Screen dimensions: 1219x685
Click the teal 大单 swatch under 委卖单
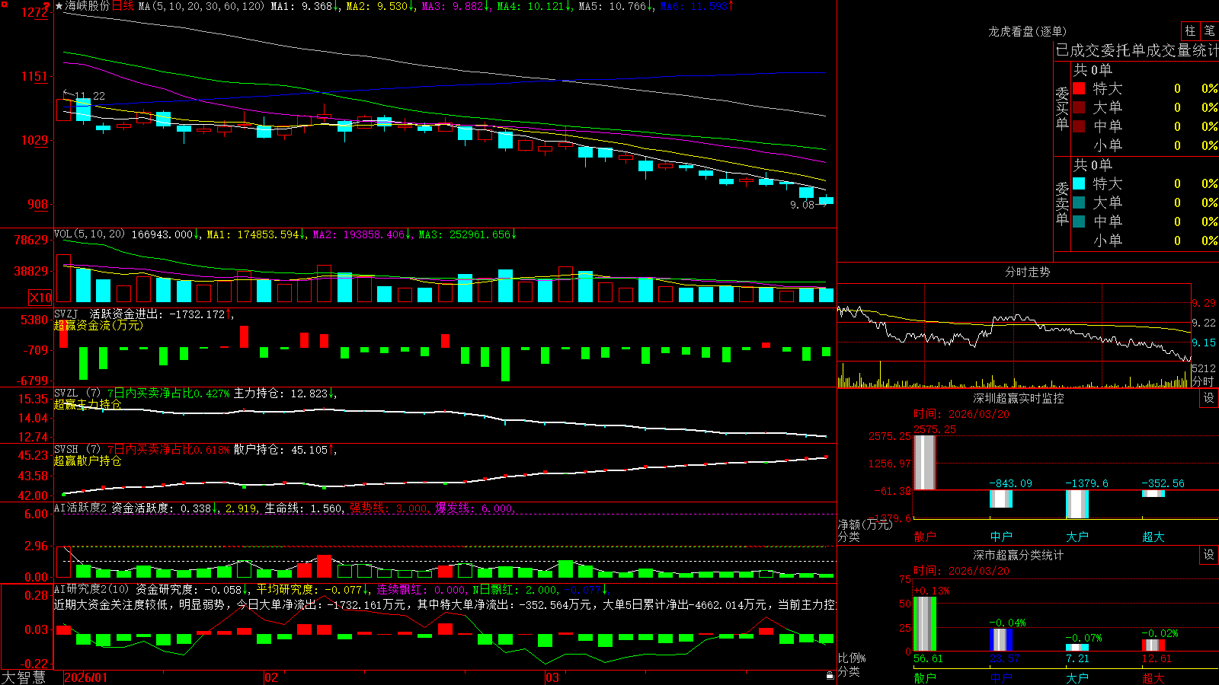tap(1079, 202)
